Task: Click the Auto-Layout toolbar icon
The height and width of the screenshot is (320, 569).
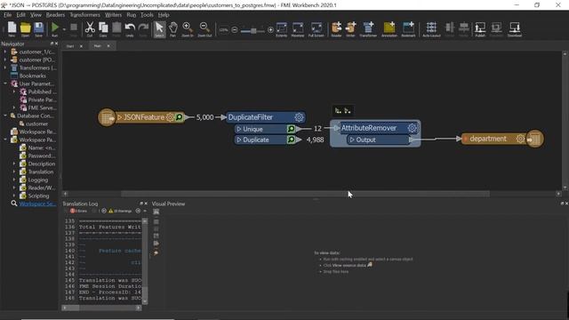Action: click(431, 29)
